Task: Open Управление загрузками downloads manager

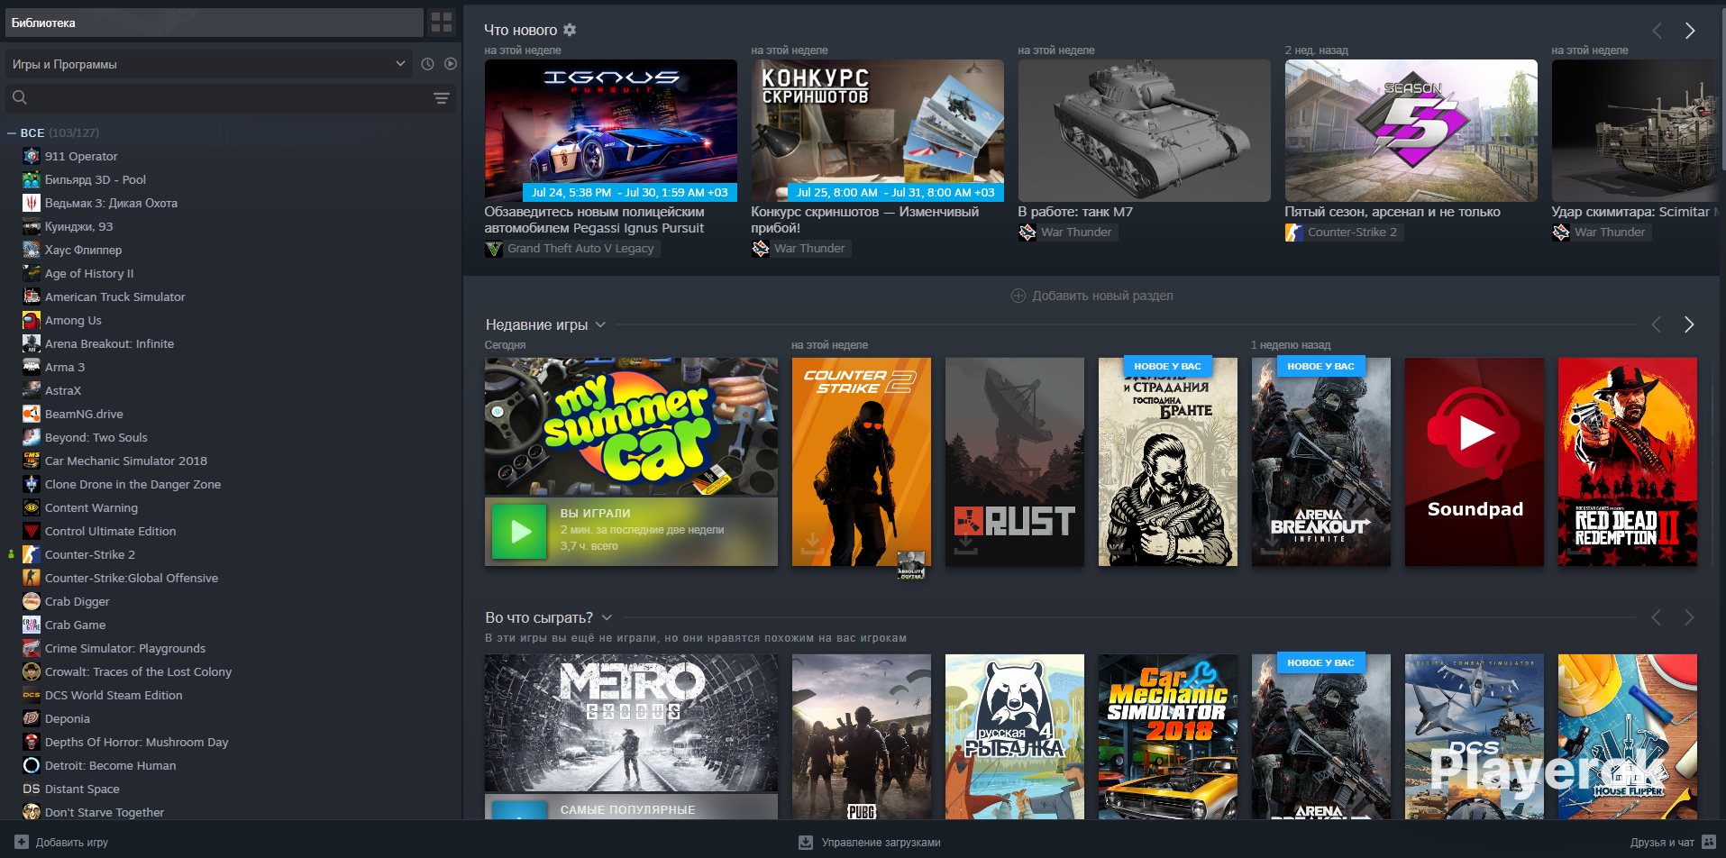Action: point(869,843)
